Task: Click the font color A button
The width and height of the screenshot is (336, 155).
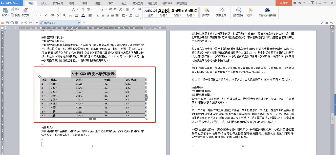Action: pos(83,15)
